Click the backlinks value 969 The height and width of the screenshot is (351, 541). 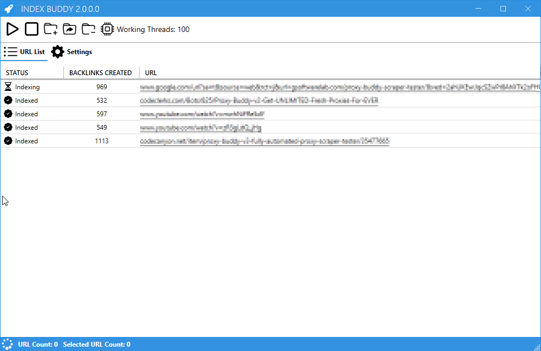tap(102, 87)
